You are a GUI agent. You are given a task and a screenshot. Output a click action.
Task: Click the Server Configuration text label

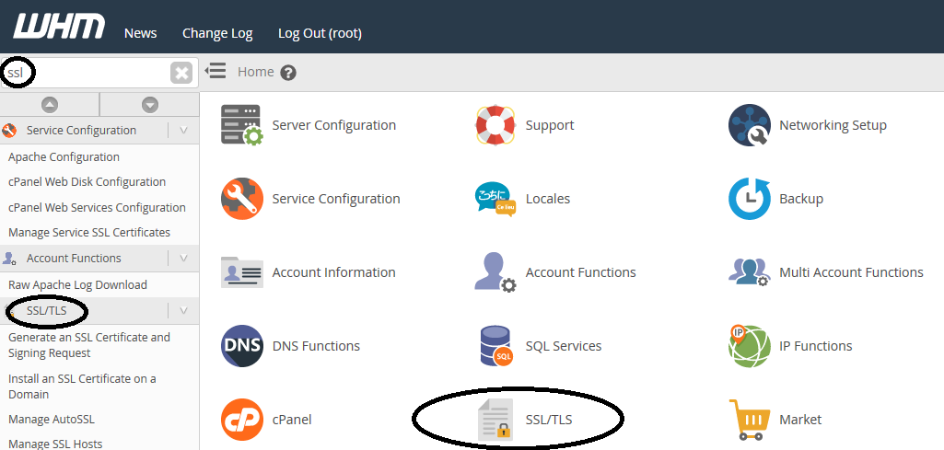334,125
